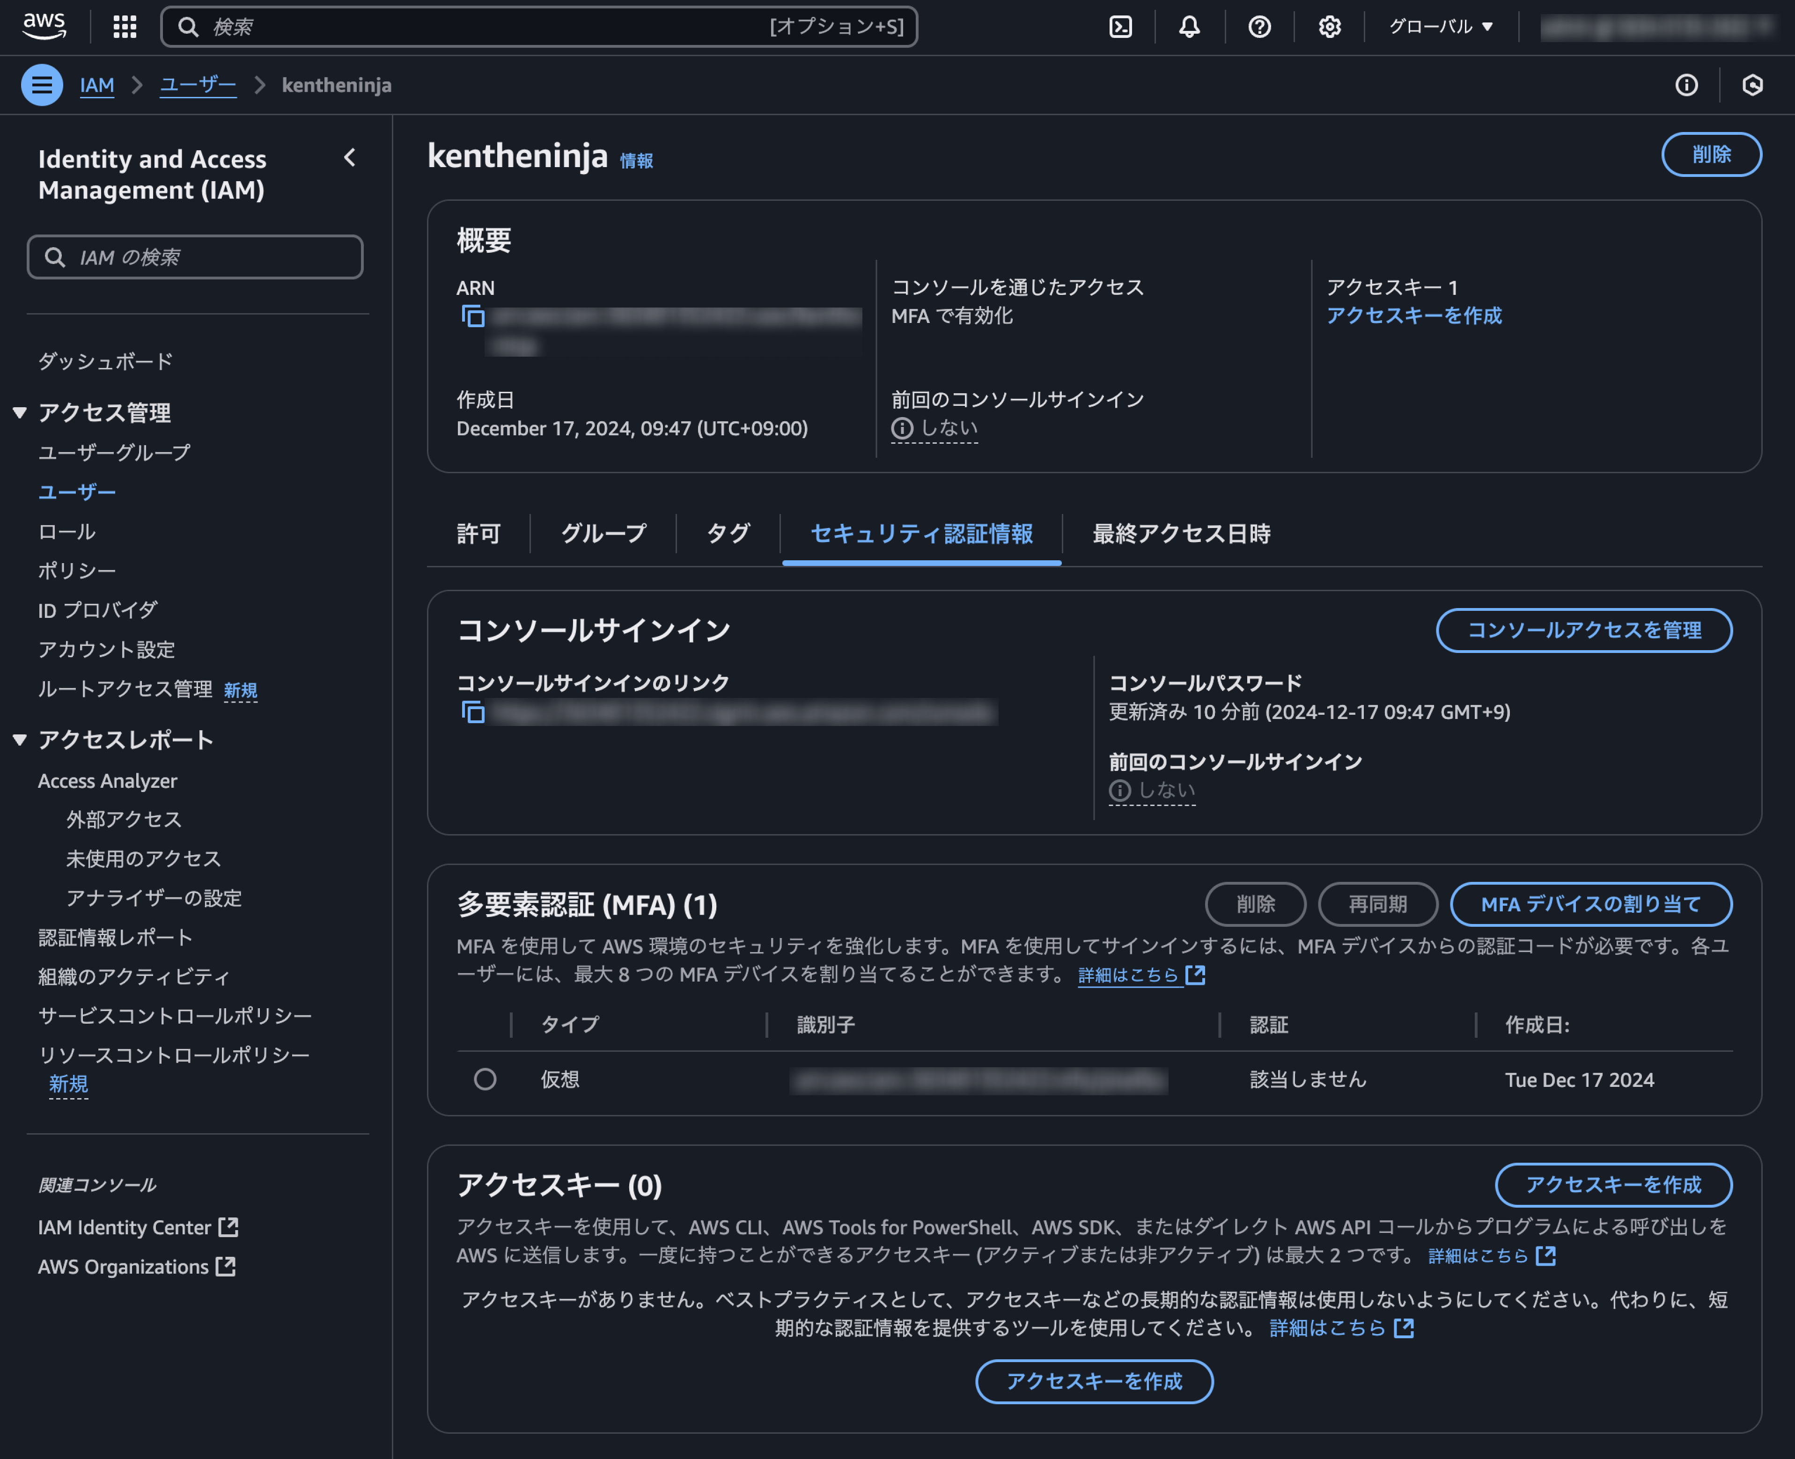
Task: Open the notifications bell icon
Action: tap(1189, 27)
